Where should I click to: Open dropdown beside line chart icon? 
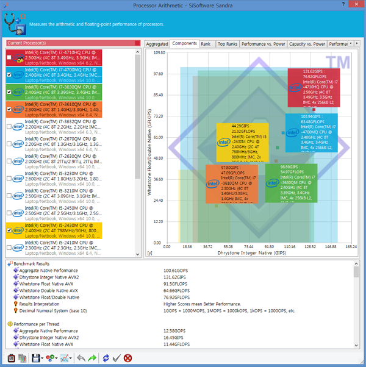coord(70,358)
